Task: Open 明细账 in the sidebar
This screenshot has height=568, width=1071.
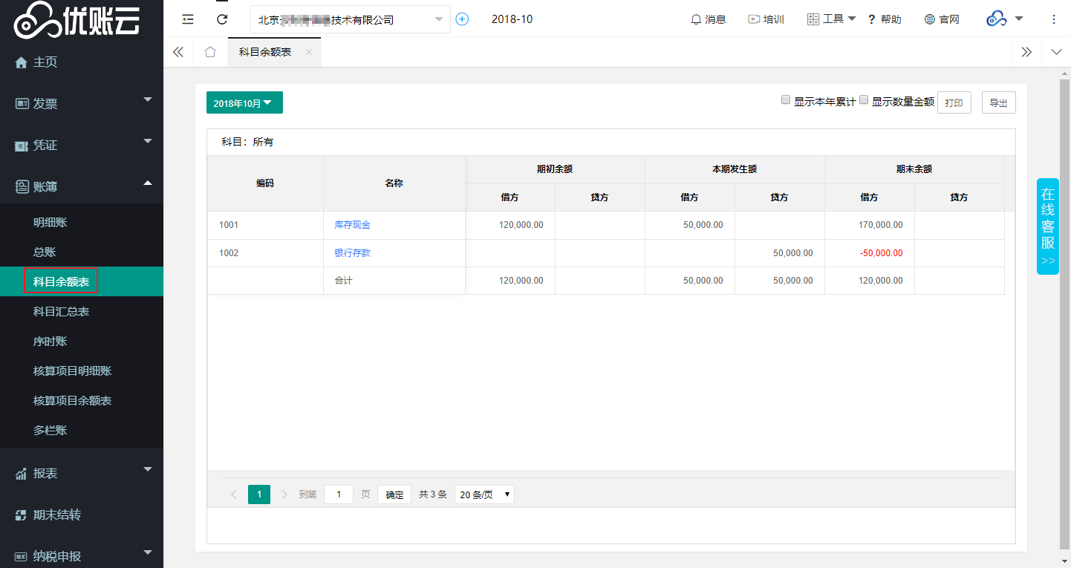Action: click(82, 223)
